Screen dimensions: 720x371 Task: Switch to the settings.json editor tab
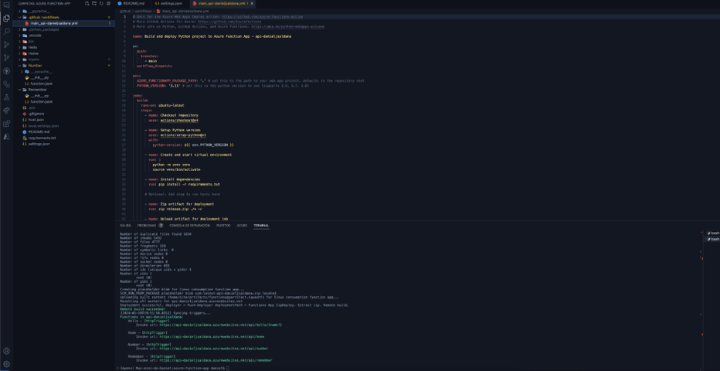170,3
